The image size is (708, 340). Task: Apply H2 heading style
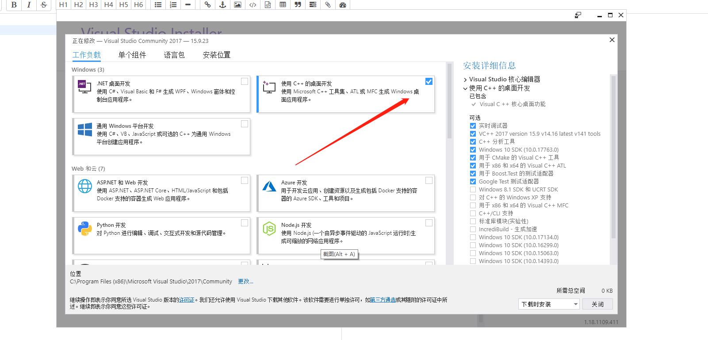click(x=78, y=5)
